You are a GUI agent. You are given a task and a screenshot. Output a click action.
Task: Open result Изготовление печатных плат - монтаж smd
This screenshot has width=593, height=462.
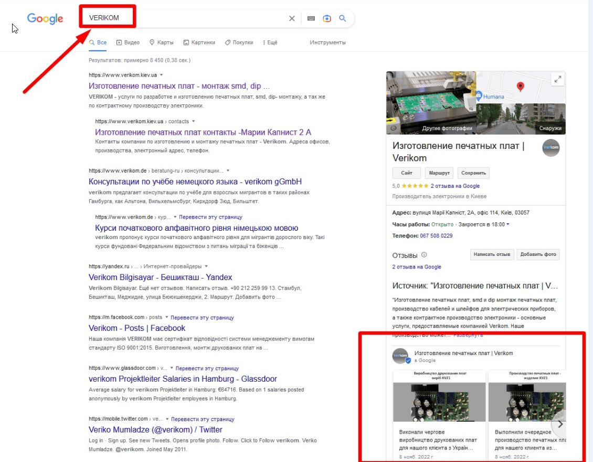coord(179,86)
